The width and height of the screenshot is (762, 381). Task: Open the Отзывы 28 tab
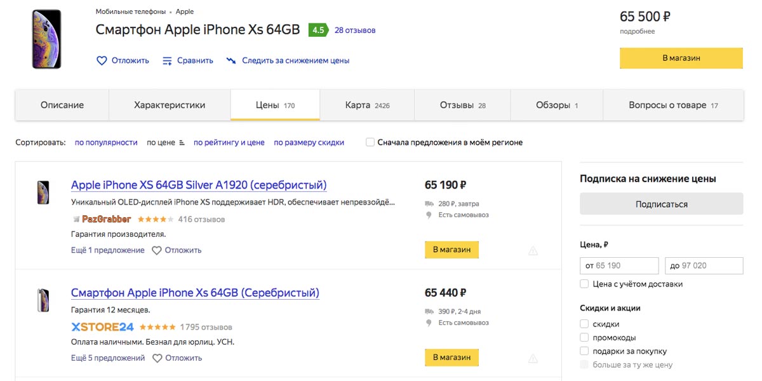(462, 105)
